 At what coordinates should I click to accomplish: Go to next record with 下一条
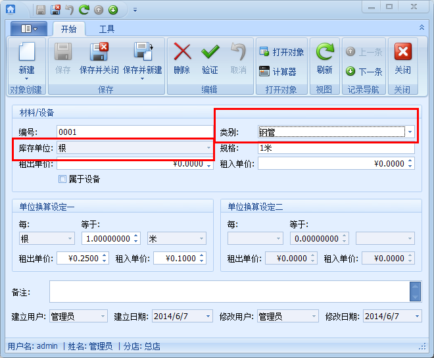click(x=364, y=72)
